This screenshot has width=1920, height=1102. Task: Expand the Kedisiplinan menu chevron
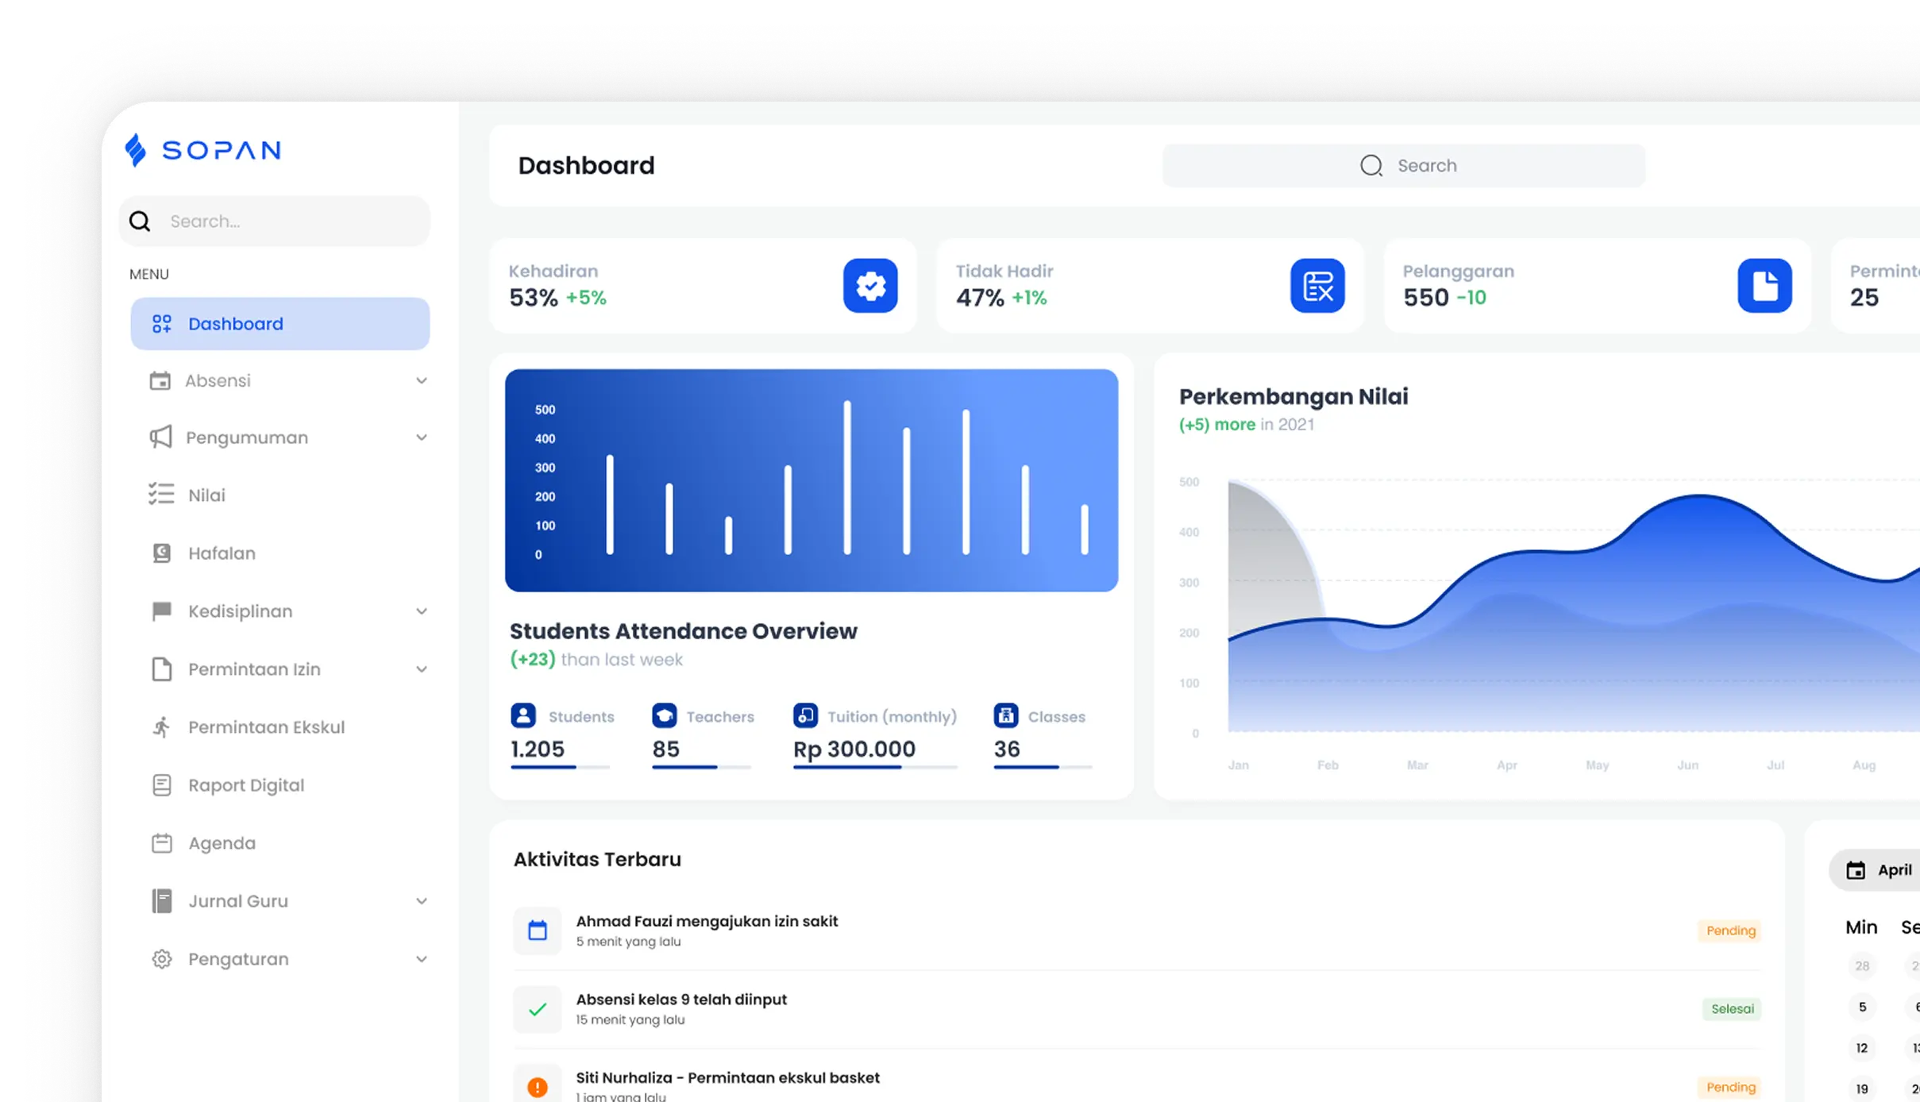click(422, 611)
